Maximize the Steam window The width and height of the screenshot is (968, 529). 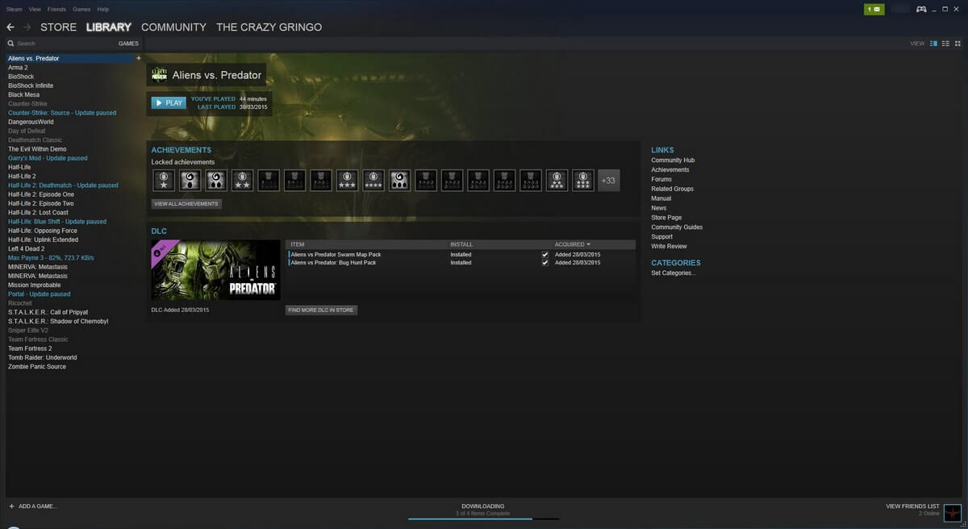tap(947, 9)
